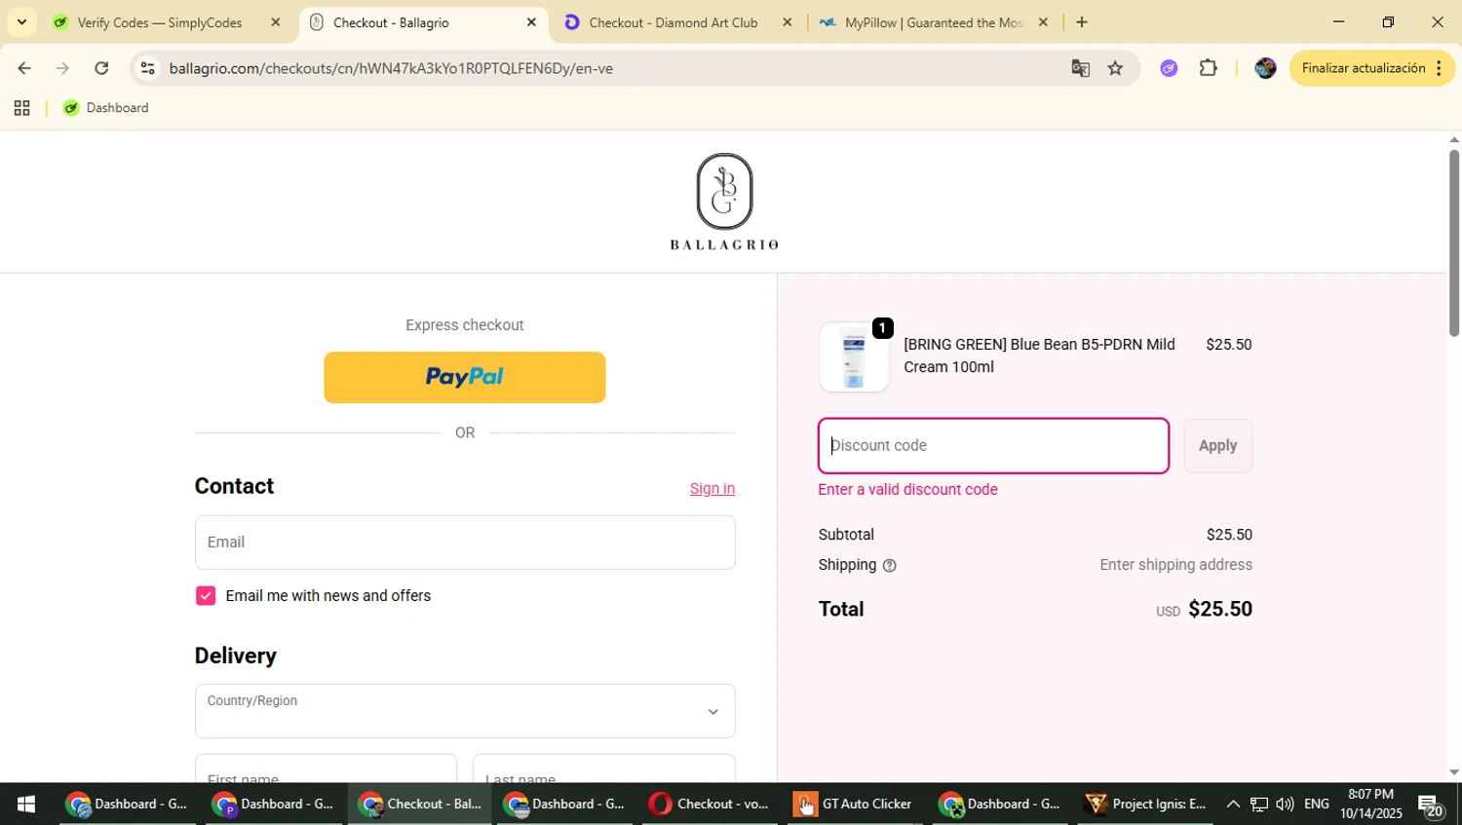Open the Dashboard bookmark
1462x825 pixels.
(x=105, y=108)
